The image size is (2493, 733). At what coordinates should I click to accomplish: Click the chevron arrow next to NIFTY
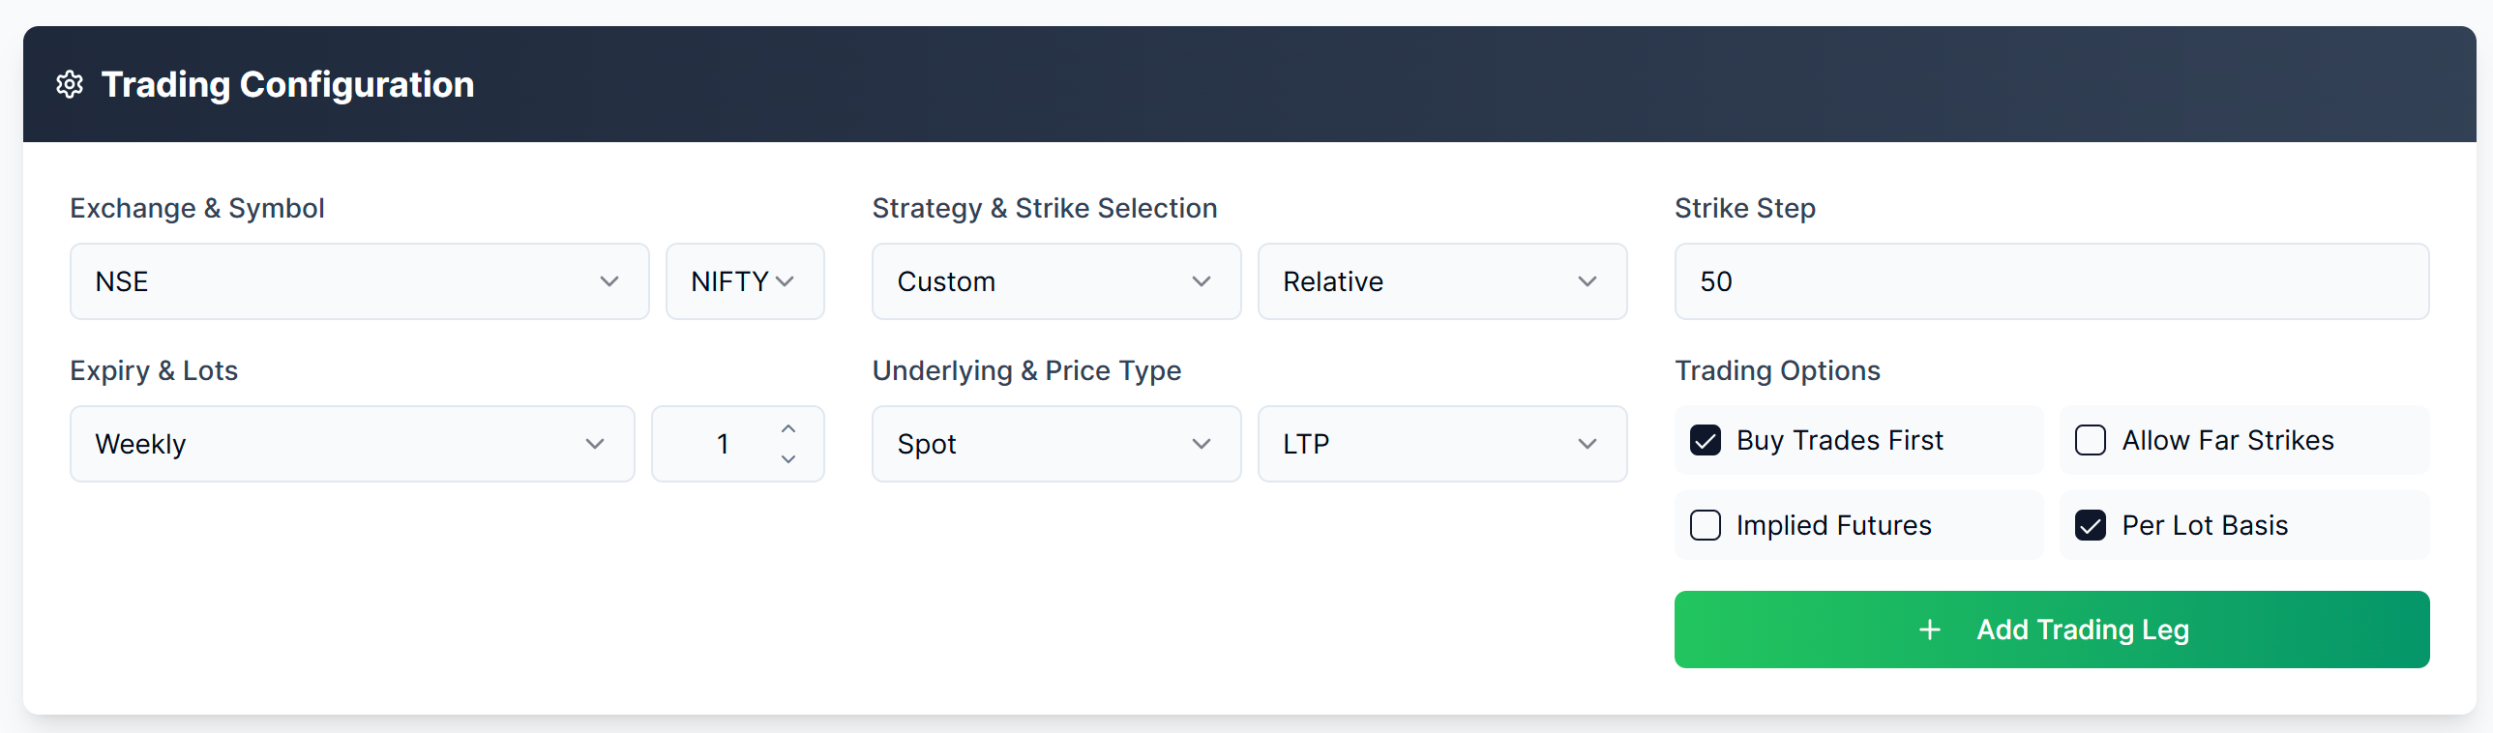pyautogui.click(x=785, y=281)
